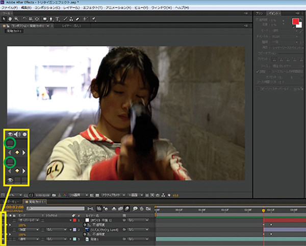Select the Eraser tool

click(78, 19)
